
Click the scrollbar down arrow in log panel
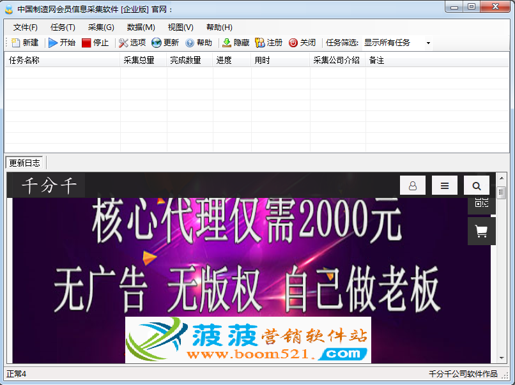[502, 358]
